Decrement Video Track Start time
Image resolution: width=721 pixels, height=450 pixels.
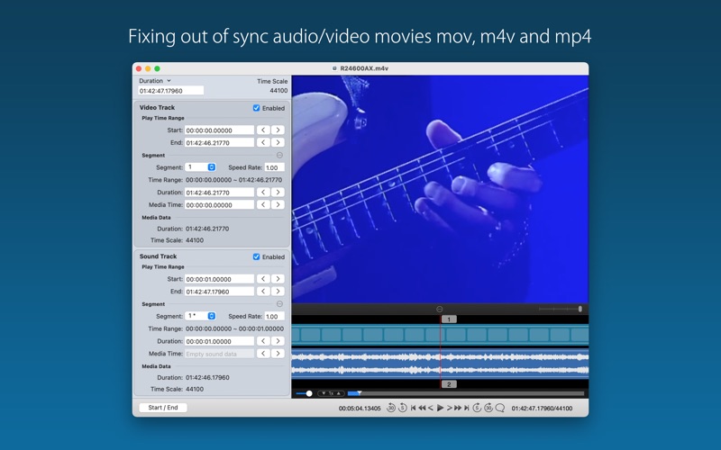(263, 130)
